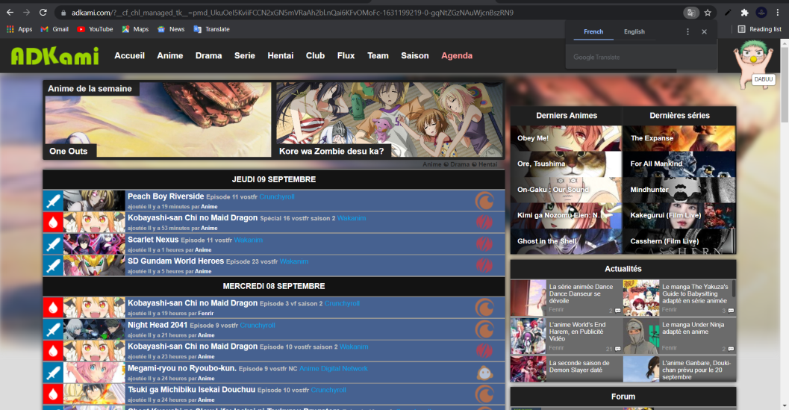
Task: Open the Serie menu
Action: [x=245, y=56]
